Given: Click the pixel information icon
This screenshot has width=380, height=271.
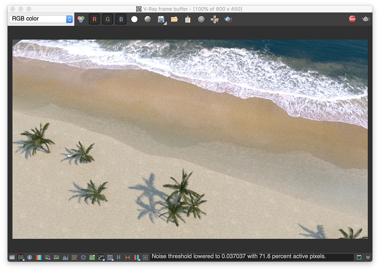Looking at the screenshot, I should (30, 257).
